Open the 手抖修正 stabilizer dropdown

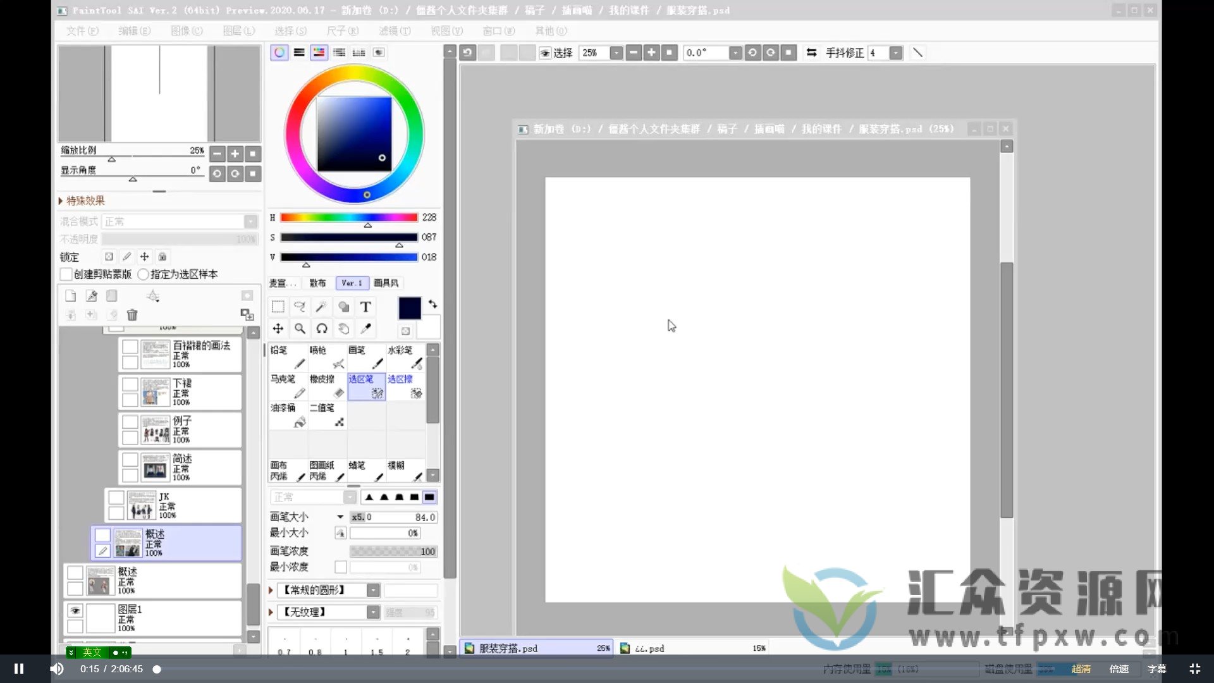click(x=896, y=53)
